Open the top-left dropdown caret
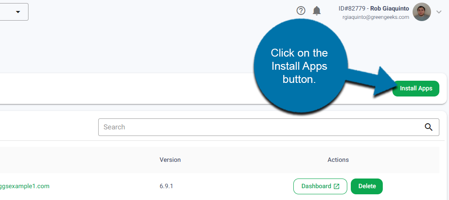Image resolution: width=449 pixels, height=200 pixels. click(18, 12)
